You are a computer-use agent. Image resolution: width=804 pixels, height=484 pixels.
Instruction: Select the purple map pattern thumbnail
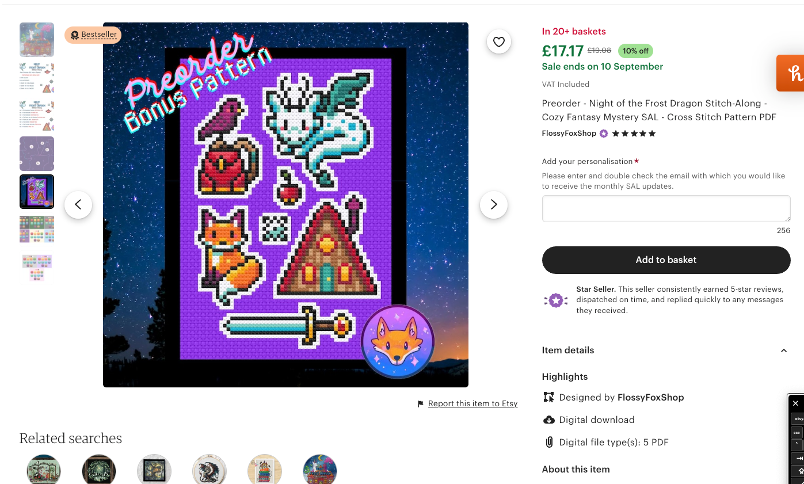click(37, 154)
